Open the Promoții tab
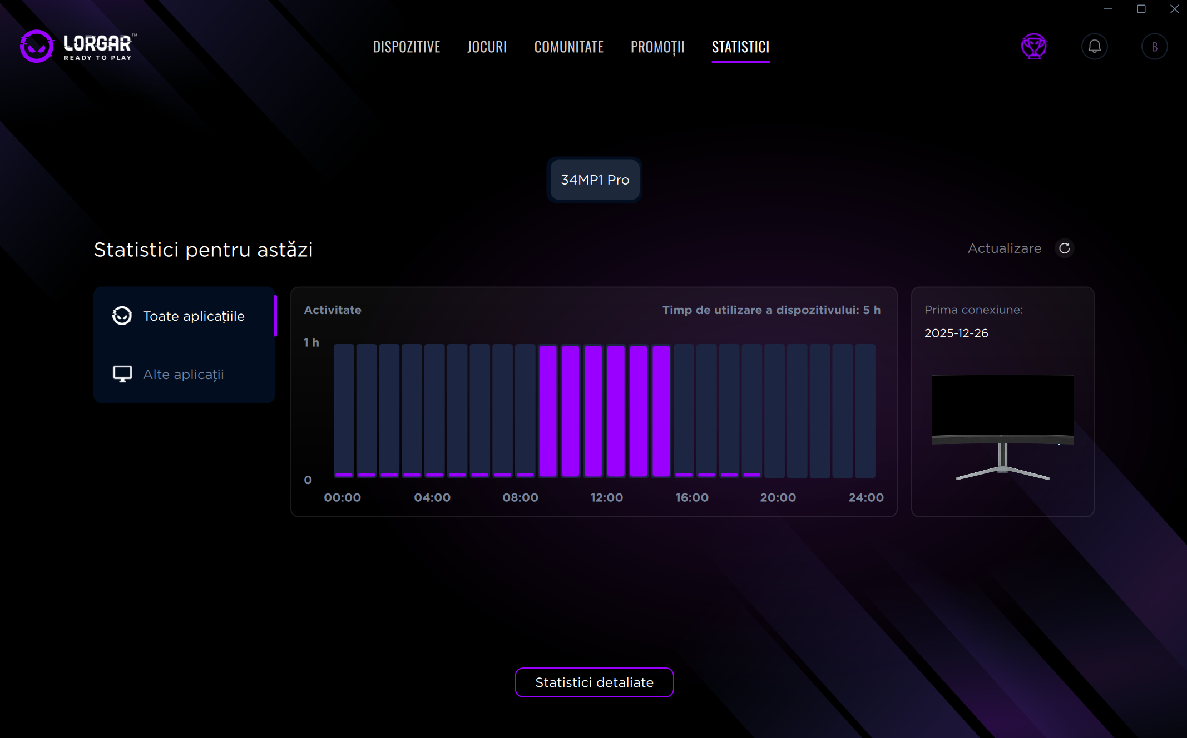The height and width of the screenshot is (738, 1187). pyautogui.click(x=657, y=47)
